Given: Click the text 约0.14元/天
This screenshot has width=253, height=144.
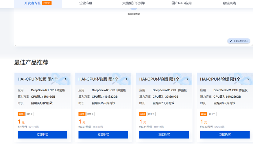Looking at the screenshot, I should 146,127.
